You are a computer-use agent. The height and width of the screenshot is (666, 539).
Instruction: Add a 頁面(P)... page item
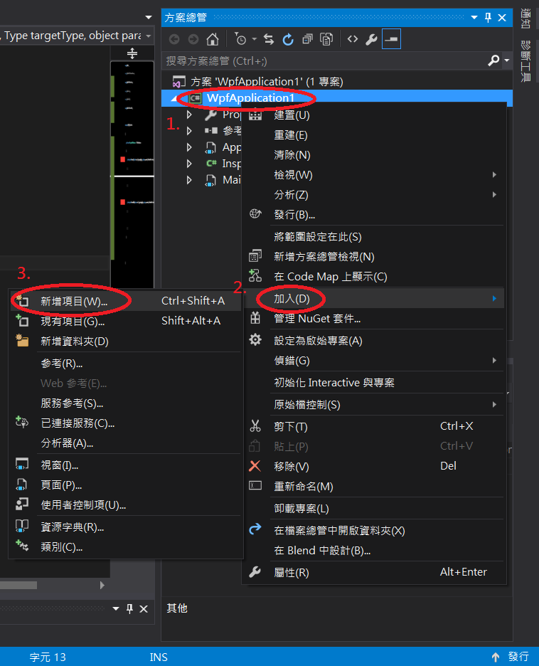[x=126, y=485]
